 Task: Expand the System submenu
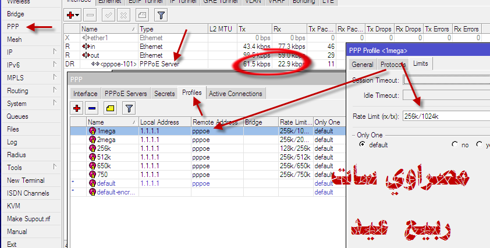55,102
